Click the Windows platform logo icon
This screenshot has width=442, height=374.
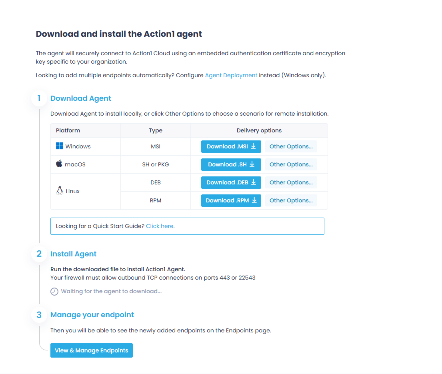[x=60, y=146]
